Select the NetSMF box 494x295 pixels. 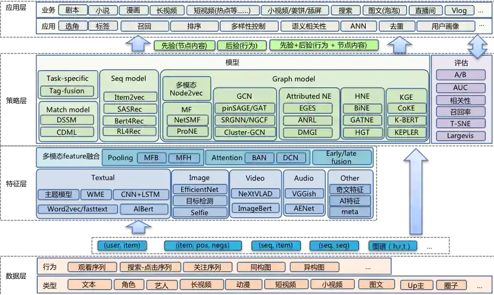[187, 120]
